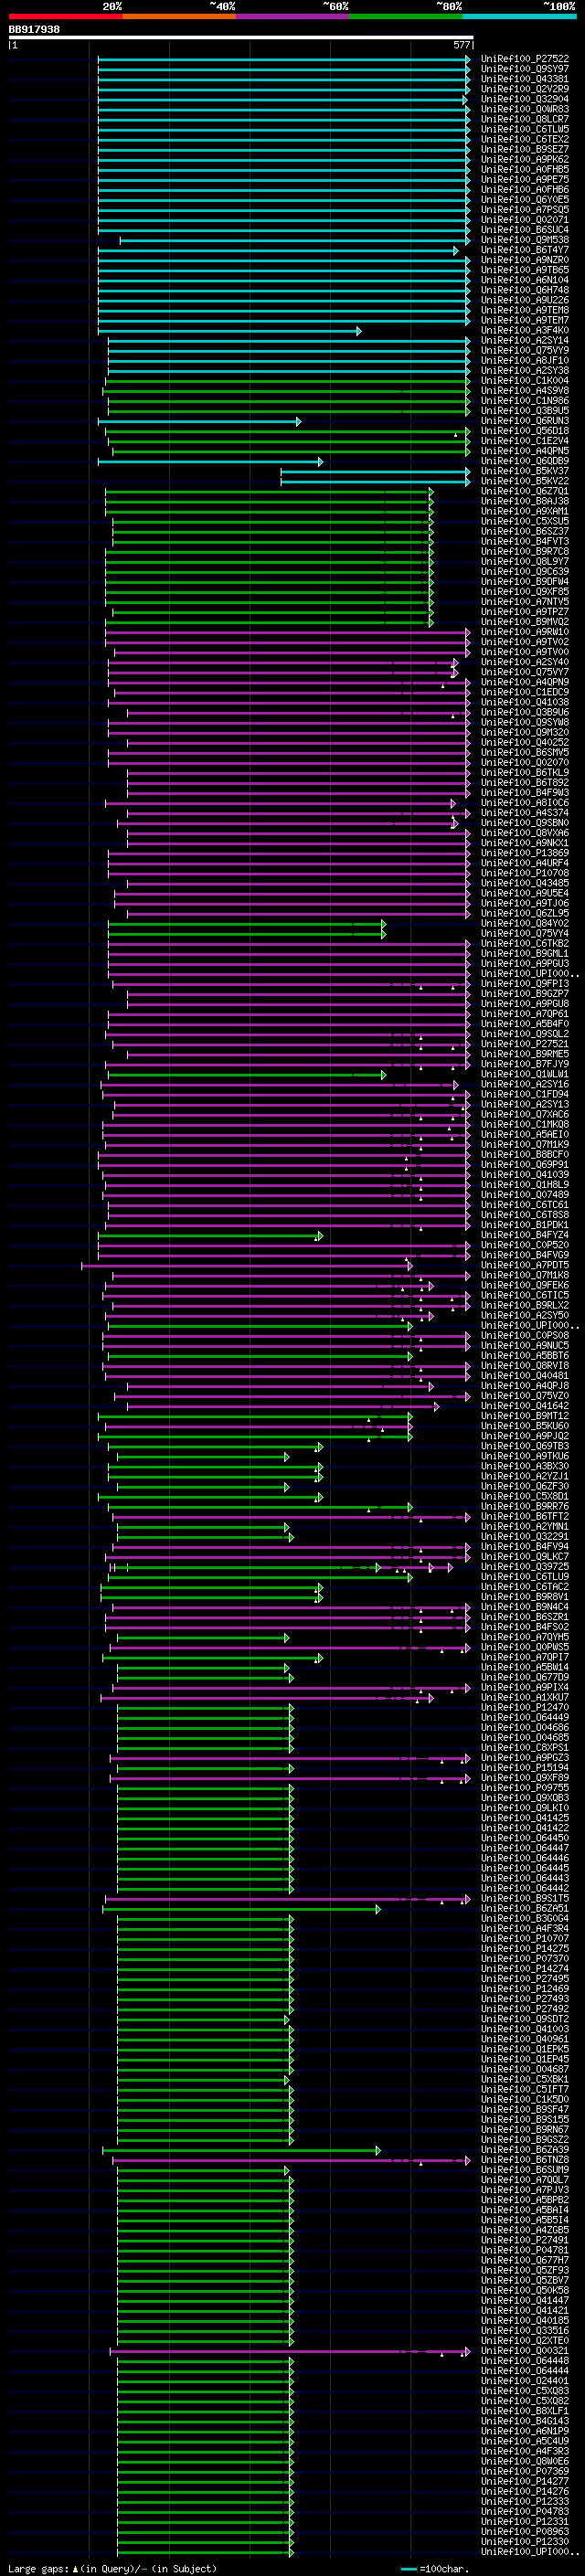Select label UniRef100_B5KV37

[525, 471]
